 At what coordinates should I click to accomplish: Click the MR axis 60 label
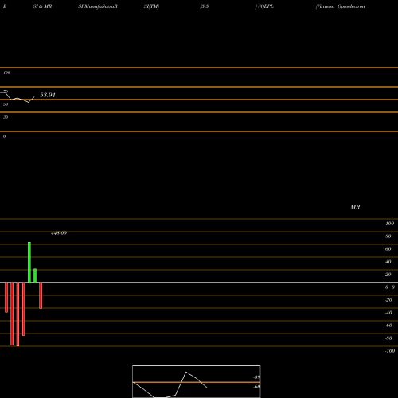coord(388,249)
